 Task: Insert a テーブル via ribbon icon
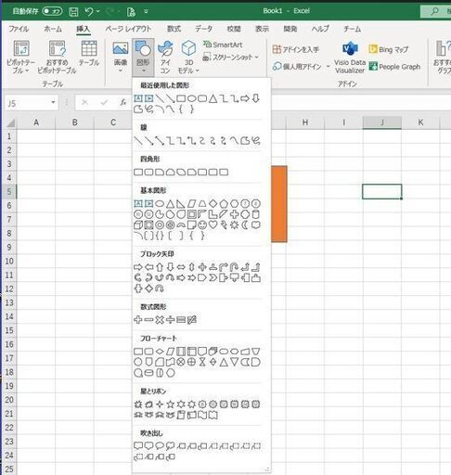(89, 53)
